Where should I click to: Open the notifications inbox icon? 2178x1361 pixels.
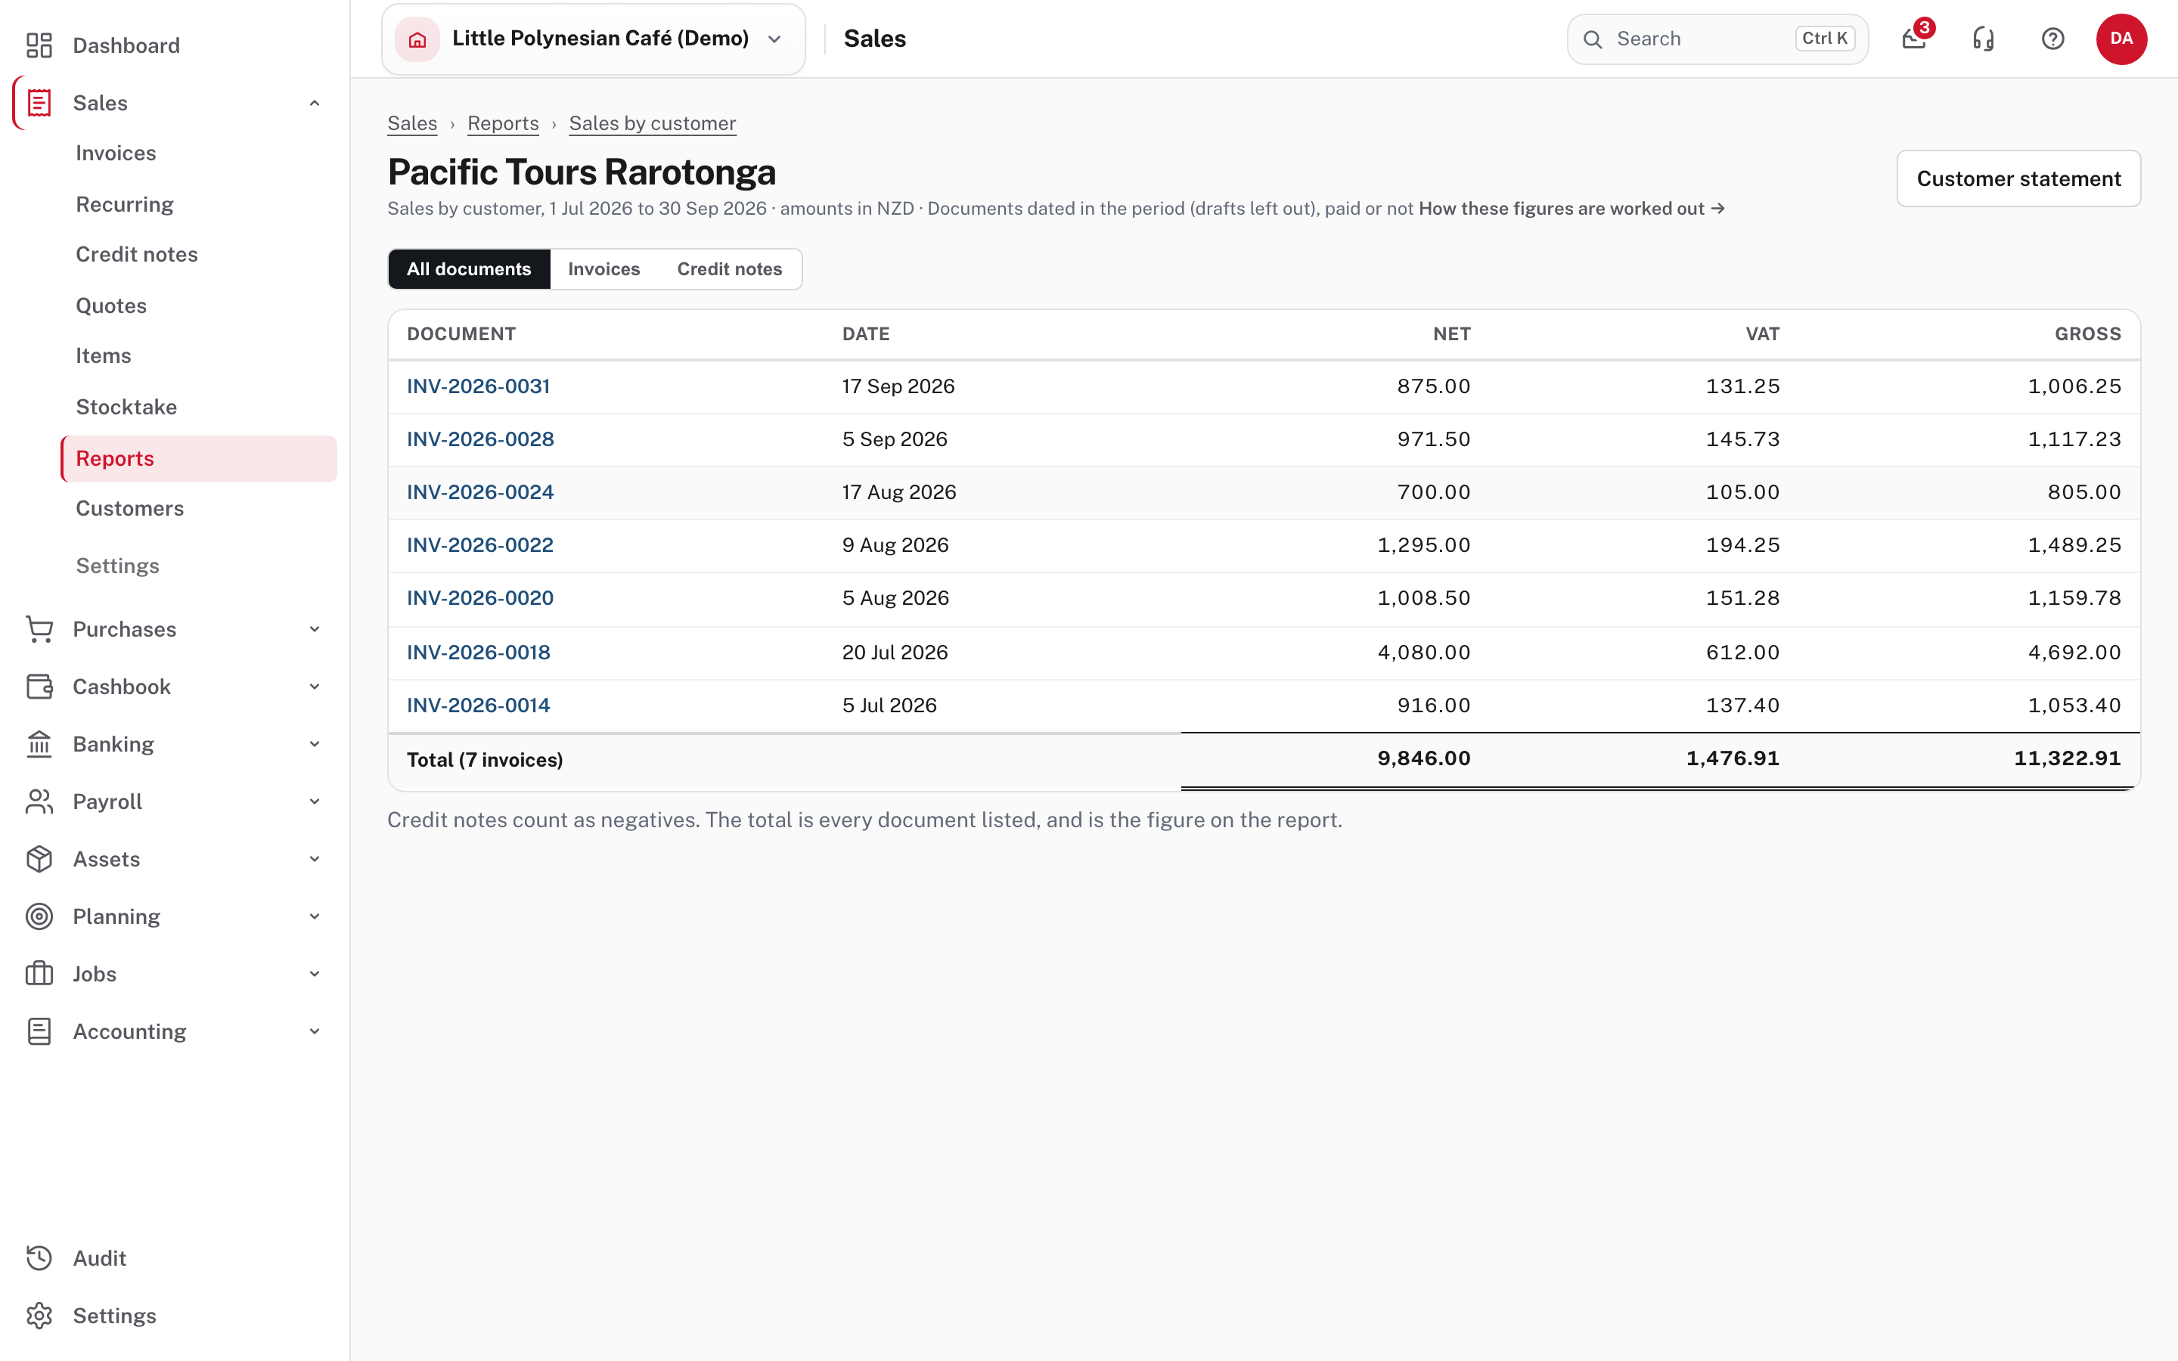pyautogui.click(x=1913, y=39)
